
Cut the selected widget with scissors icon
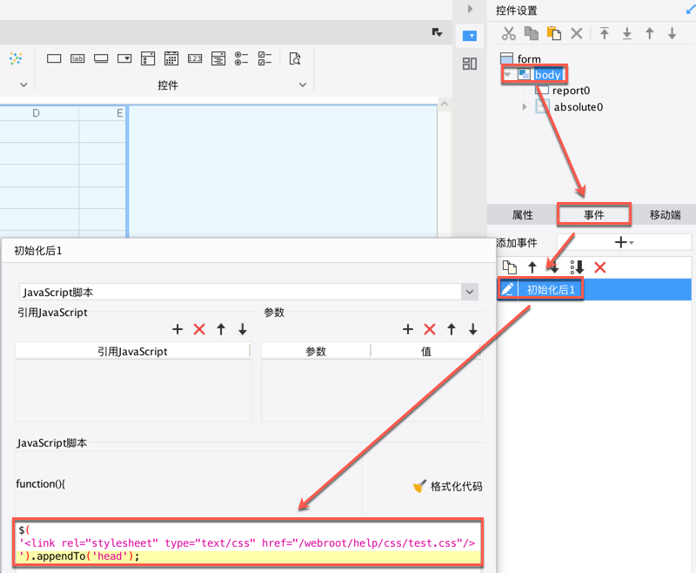pyautogui.click(x=509, y=33)
